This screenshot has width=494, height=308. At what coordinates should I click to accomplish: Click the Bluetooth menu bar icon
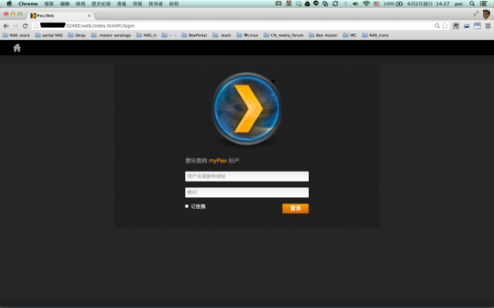point(346,4)
